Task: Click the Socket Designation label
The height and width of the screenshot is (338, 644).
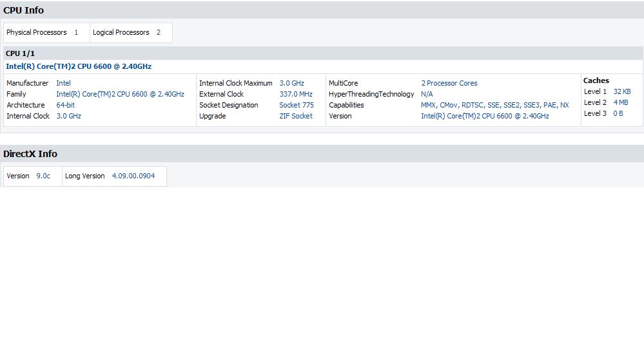Action: [229, 105]
